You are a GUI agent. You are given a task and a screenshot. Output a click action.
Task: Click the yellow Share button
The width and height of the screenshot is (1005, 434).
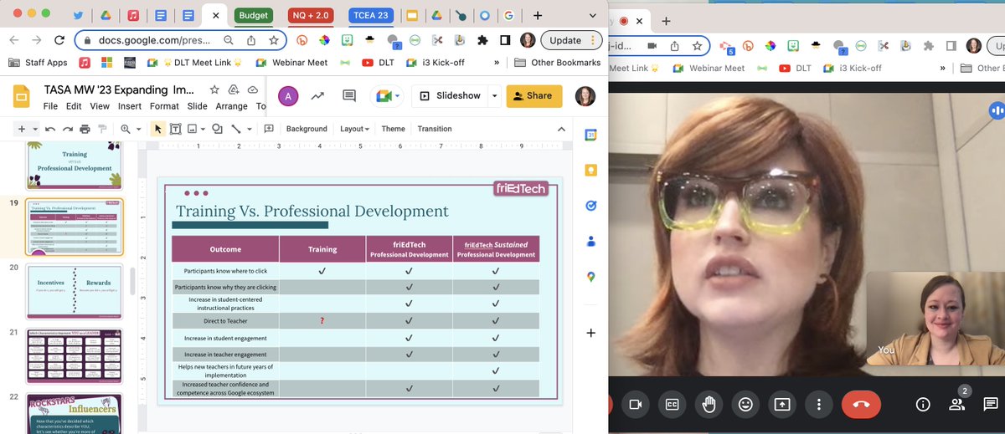(x=533, y=96)
